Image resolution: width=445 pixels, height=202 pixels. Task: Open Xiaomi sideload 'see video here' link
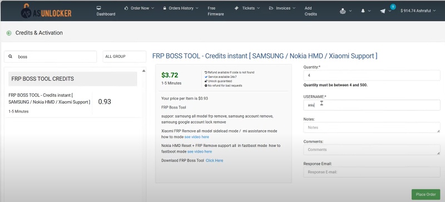point(197,137)
